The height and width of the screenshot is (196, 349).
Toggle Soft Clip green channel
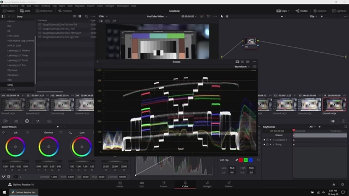click(x=246, y=160)
